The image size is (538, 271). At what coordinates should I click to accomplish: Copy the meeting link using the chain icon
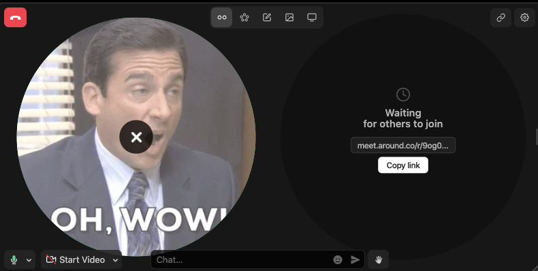(501, 17)
